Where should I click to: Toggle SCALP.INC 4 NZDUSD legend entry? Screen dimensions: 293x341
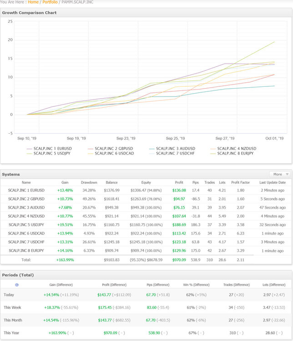point(233,149)
